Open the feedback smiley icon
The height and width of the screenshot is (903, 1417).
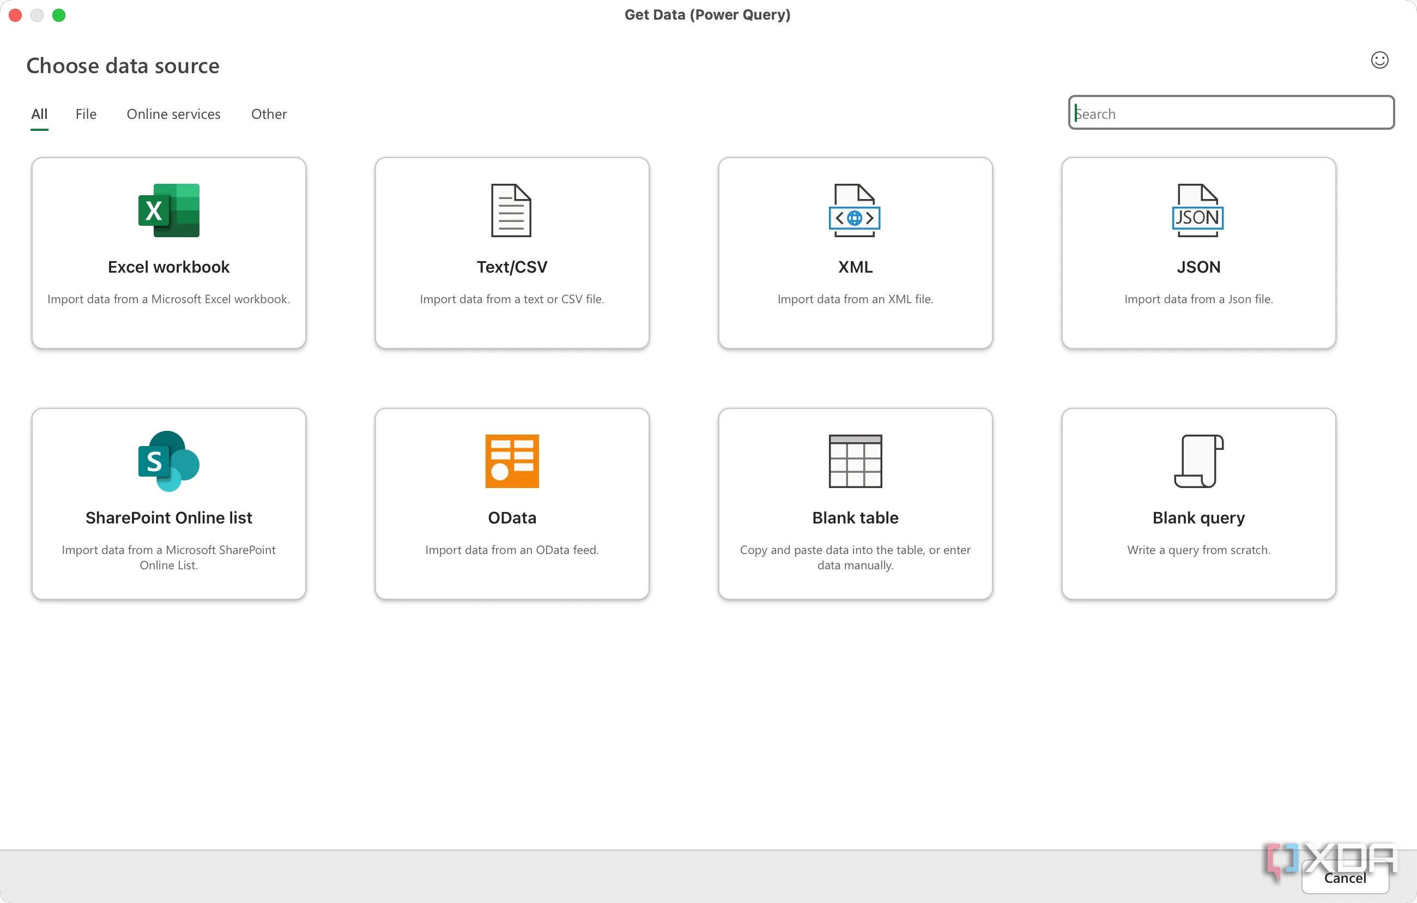pyautogui.click(x=1379, y=60)
